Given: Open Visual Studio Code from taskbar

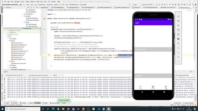Looking at the screenshot, I should click(x=98, y=109).
